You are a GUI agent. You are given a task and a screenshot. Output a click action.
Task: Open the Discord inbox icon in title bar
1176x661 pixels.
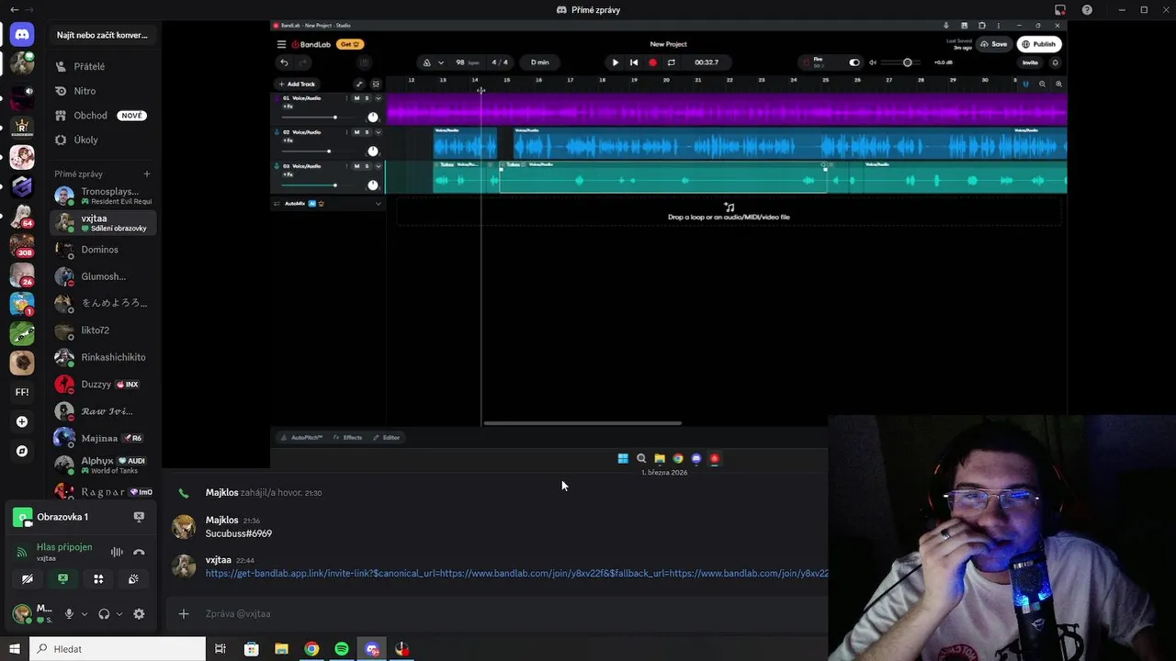click(1060, 10)
